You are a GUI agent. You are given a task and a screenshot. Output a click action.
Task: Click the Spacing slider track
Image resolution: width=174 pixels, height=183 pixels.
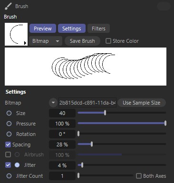(122, 144)
